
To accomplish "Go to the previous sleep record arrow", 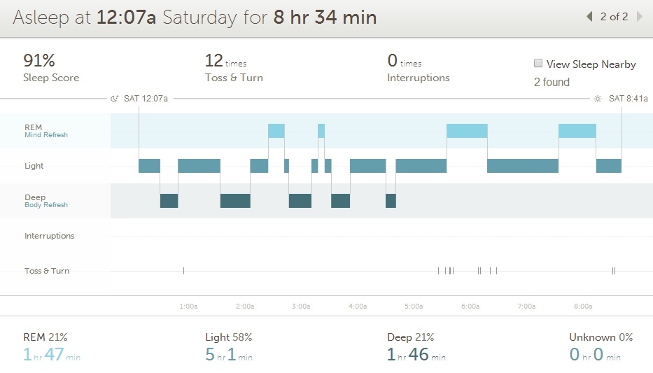I will tap(589, 17).
